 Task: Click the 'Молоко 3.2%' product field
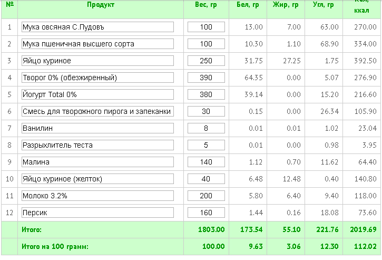tap(97, 196)
